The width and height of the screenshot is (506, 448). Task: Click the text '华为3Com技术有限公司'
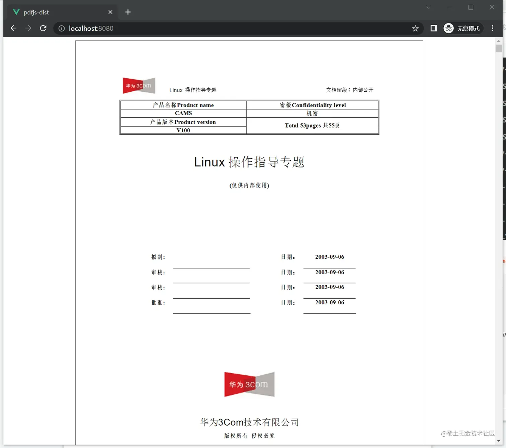249,422
